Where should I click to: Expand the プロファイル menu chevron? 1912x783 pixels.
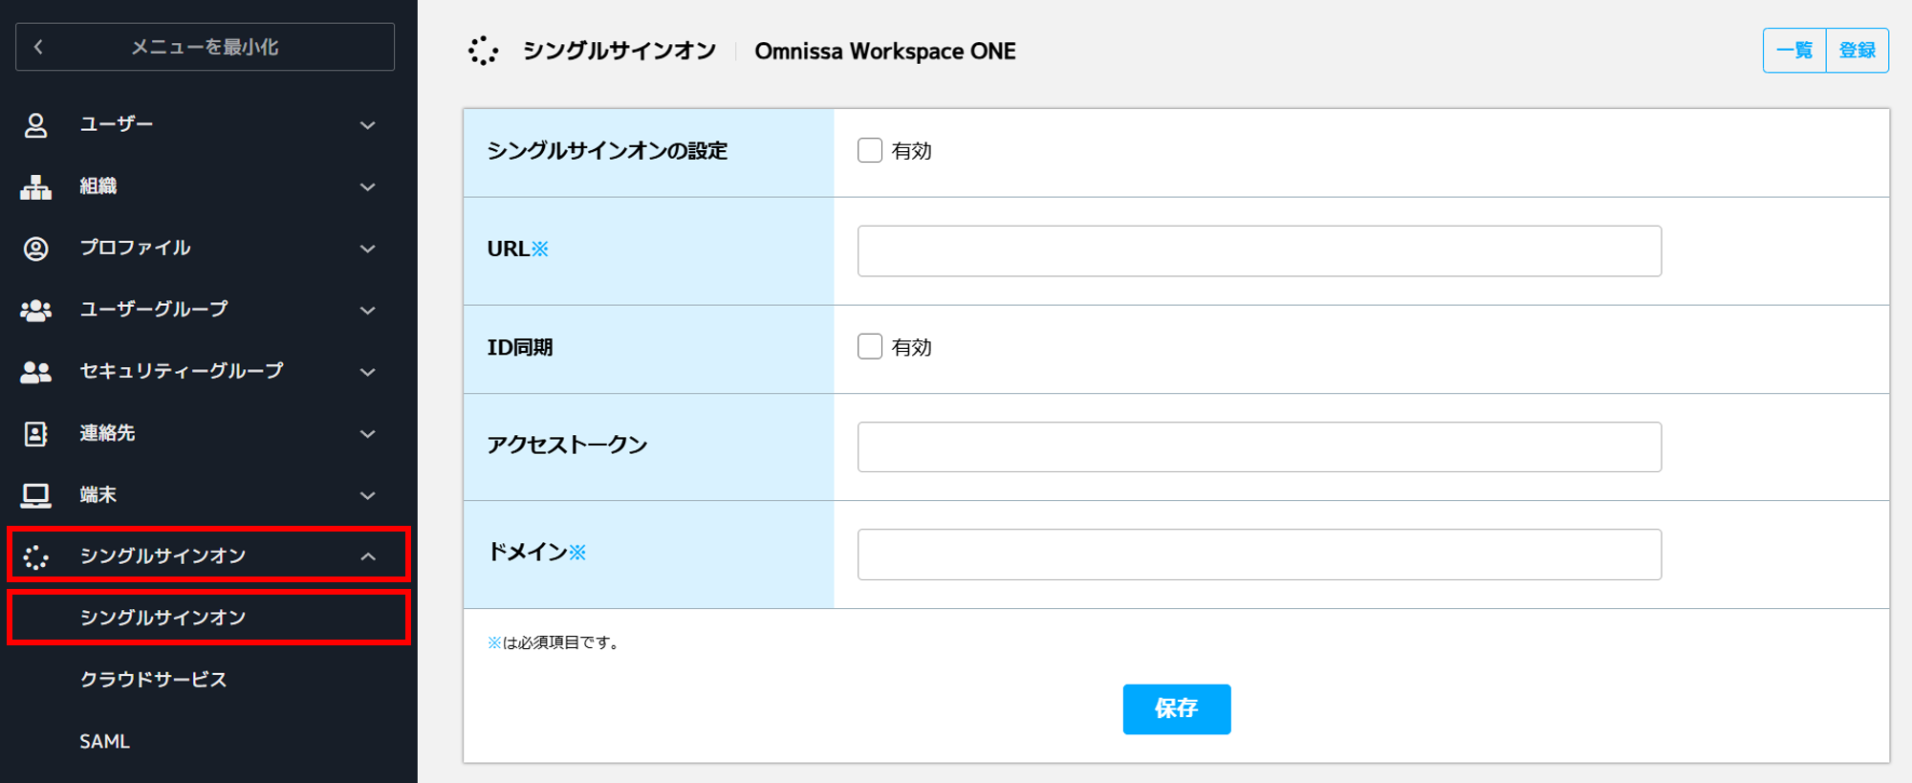point(368,249)
